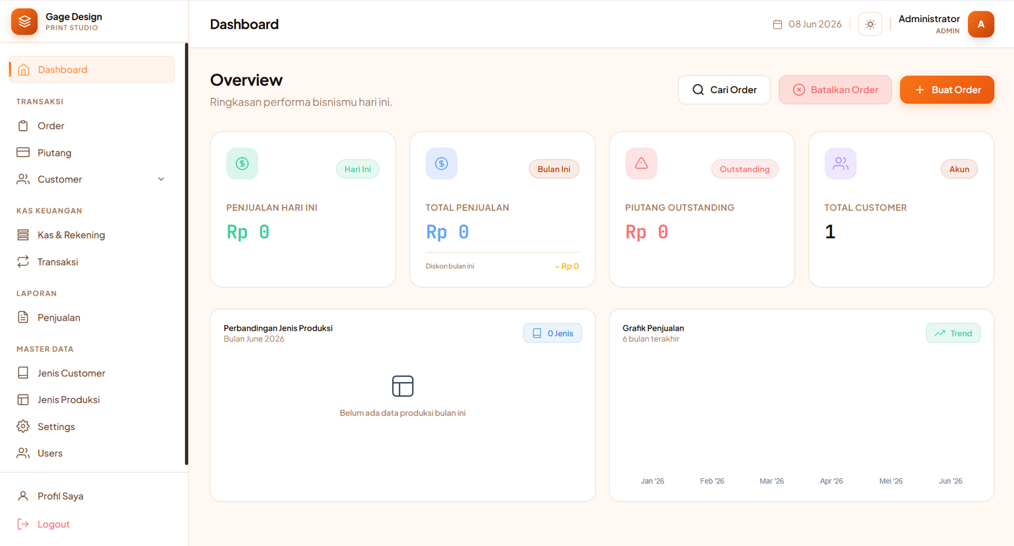Open Profil Saya page

pos(92,496)
